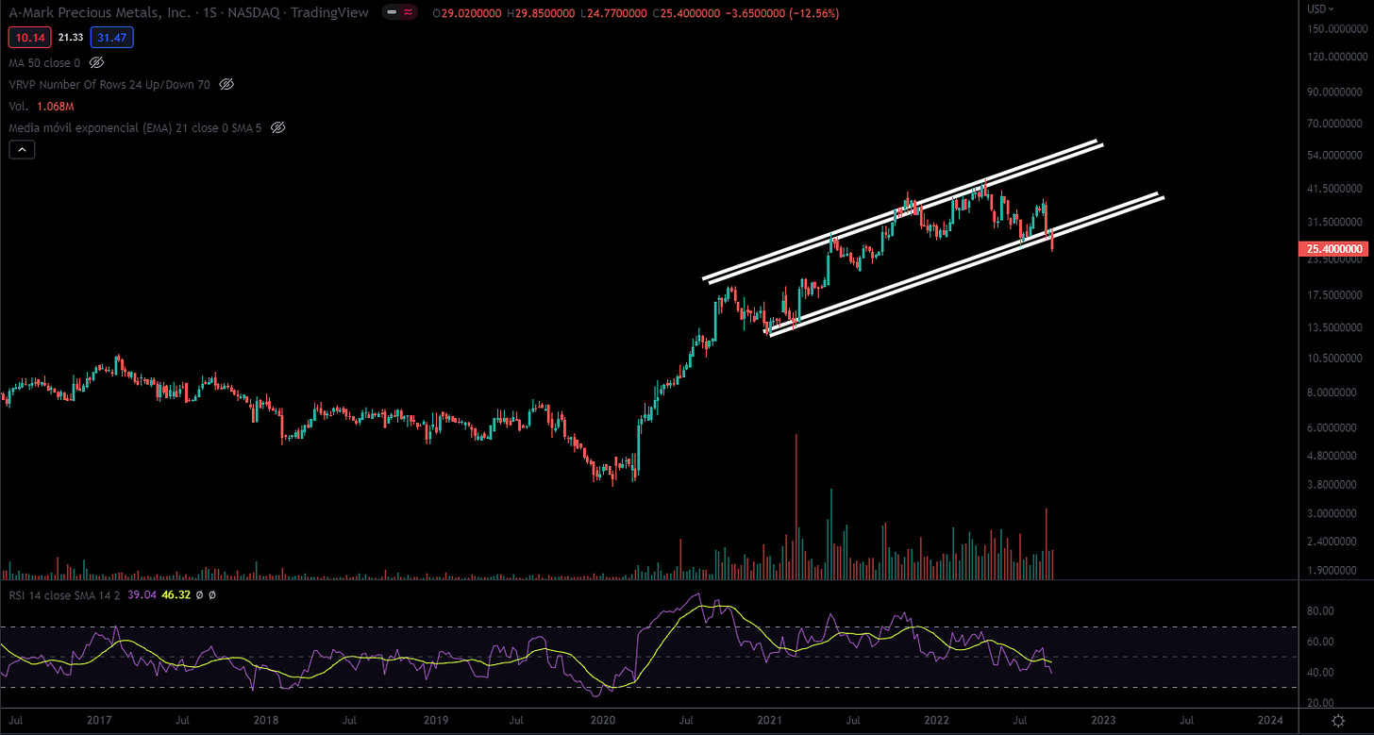Open chart settings gear icon

point(1338,721)
